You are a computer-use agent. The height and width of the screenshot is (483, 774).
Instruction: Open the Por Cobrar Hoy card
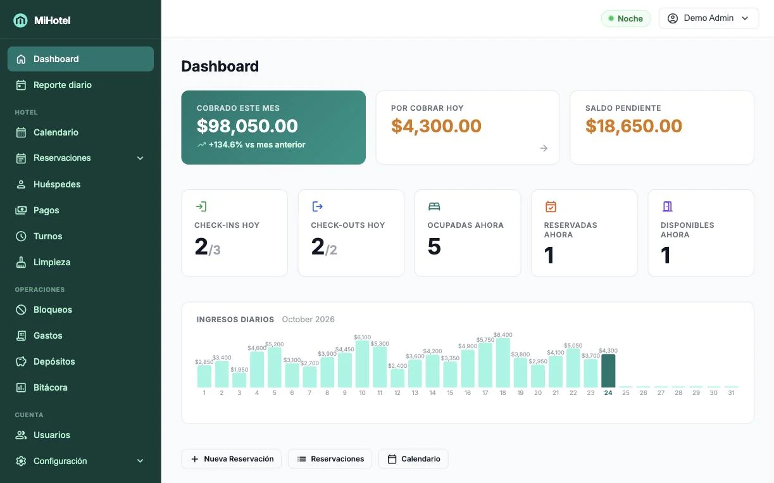pos(468,127)
